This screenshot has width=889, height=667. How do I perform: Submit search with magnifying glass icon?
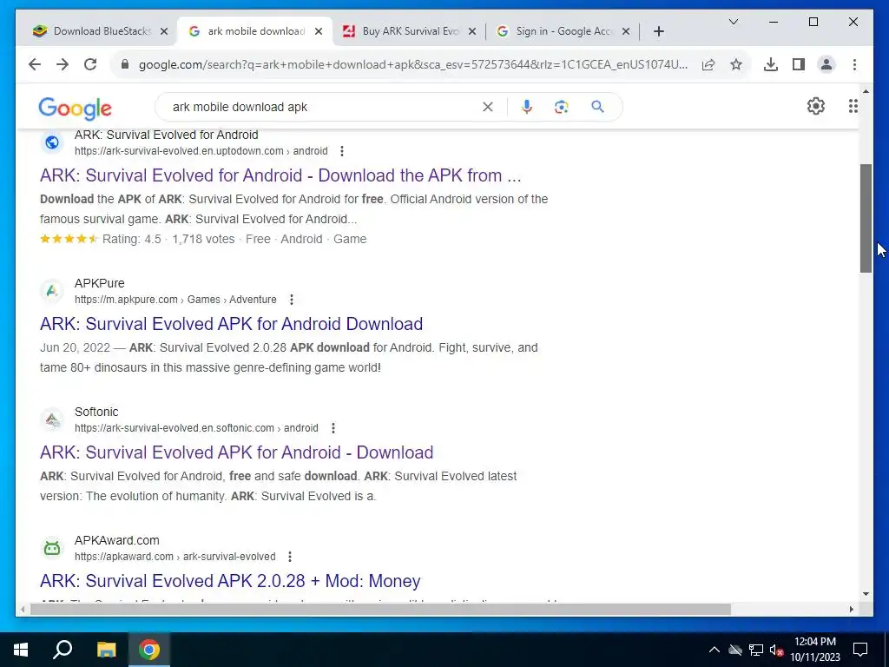597,107
